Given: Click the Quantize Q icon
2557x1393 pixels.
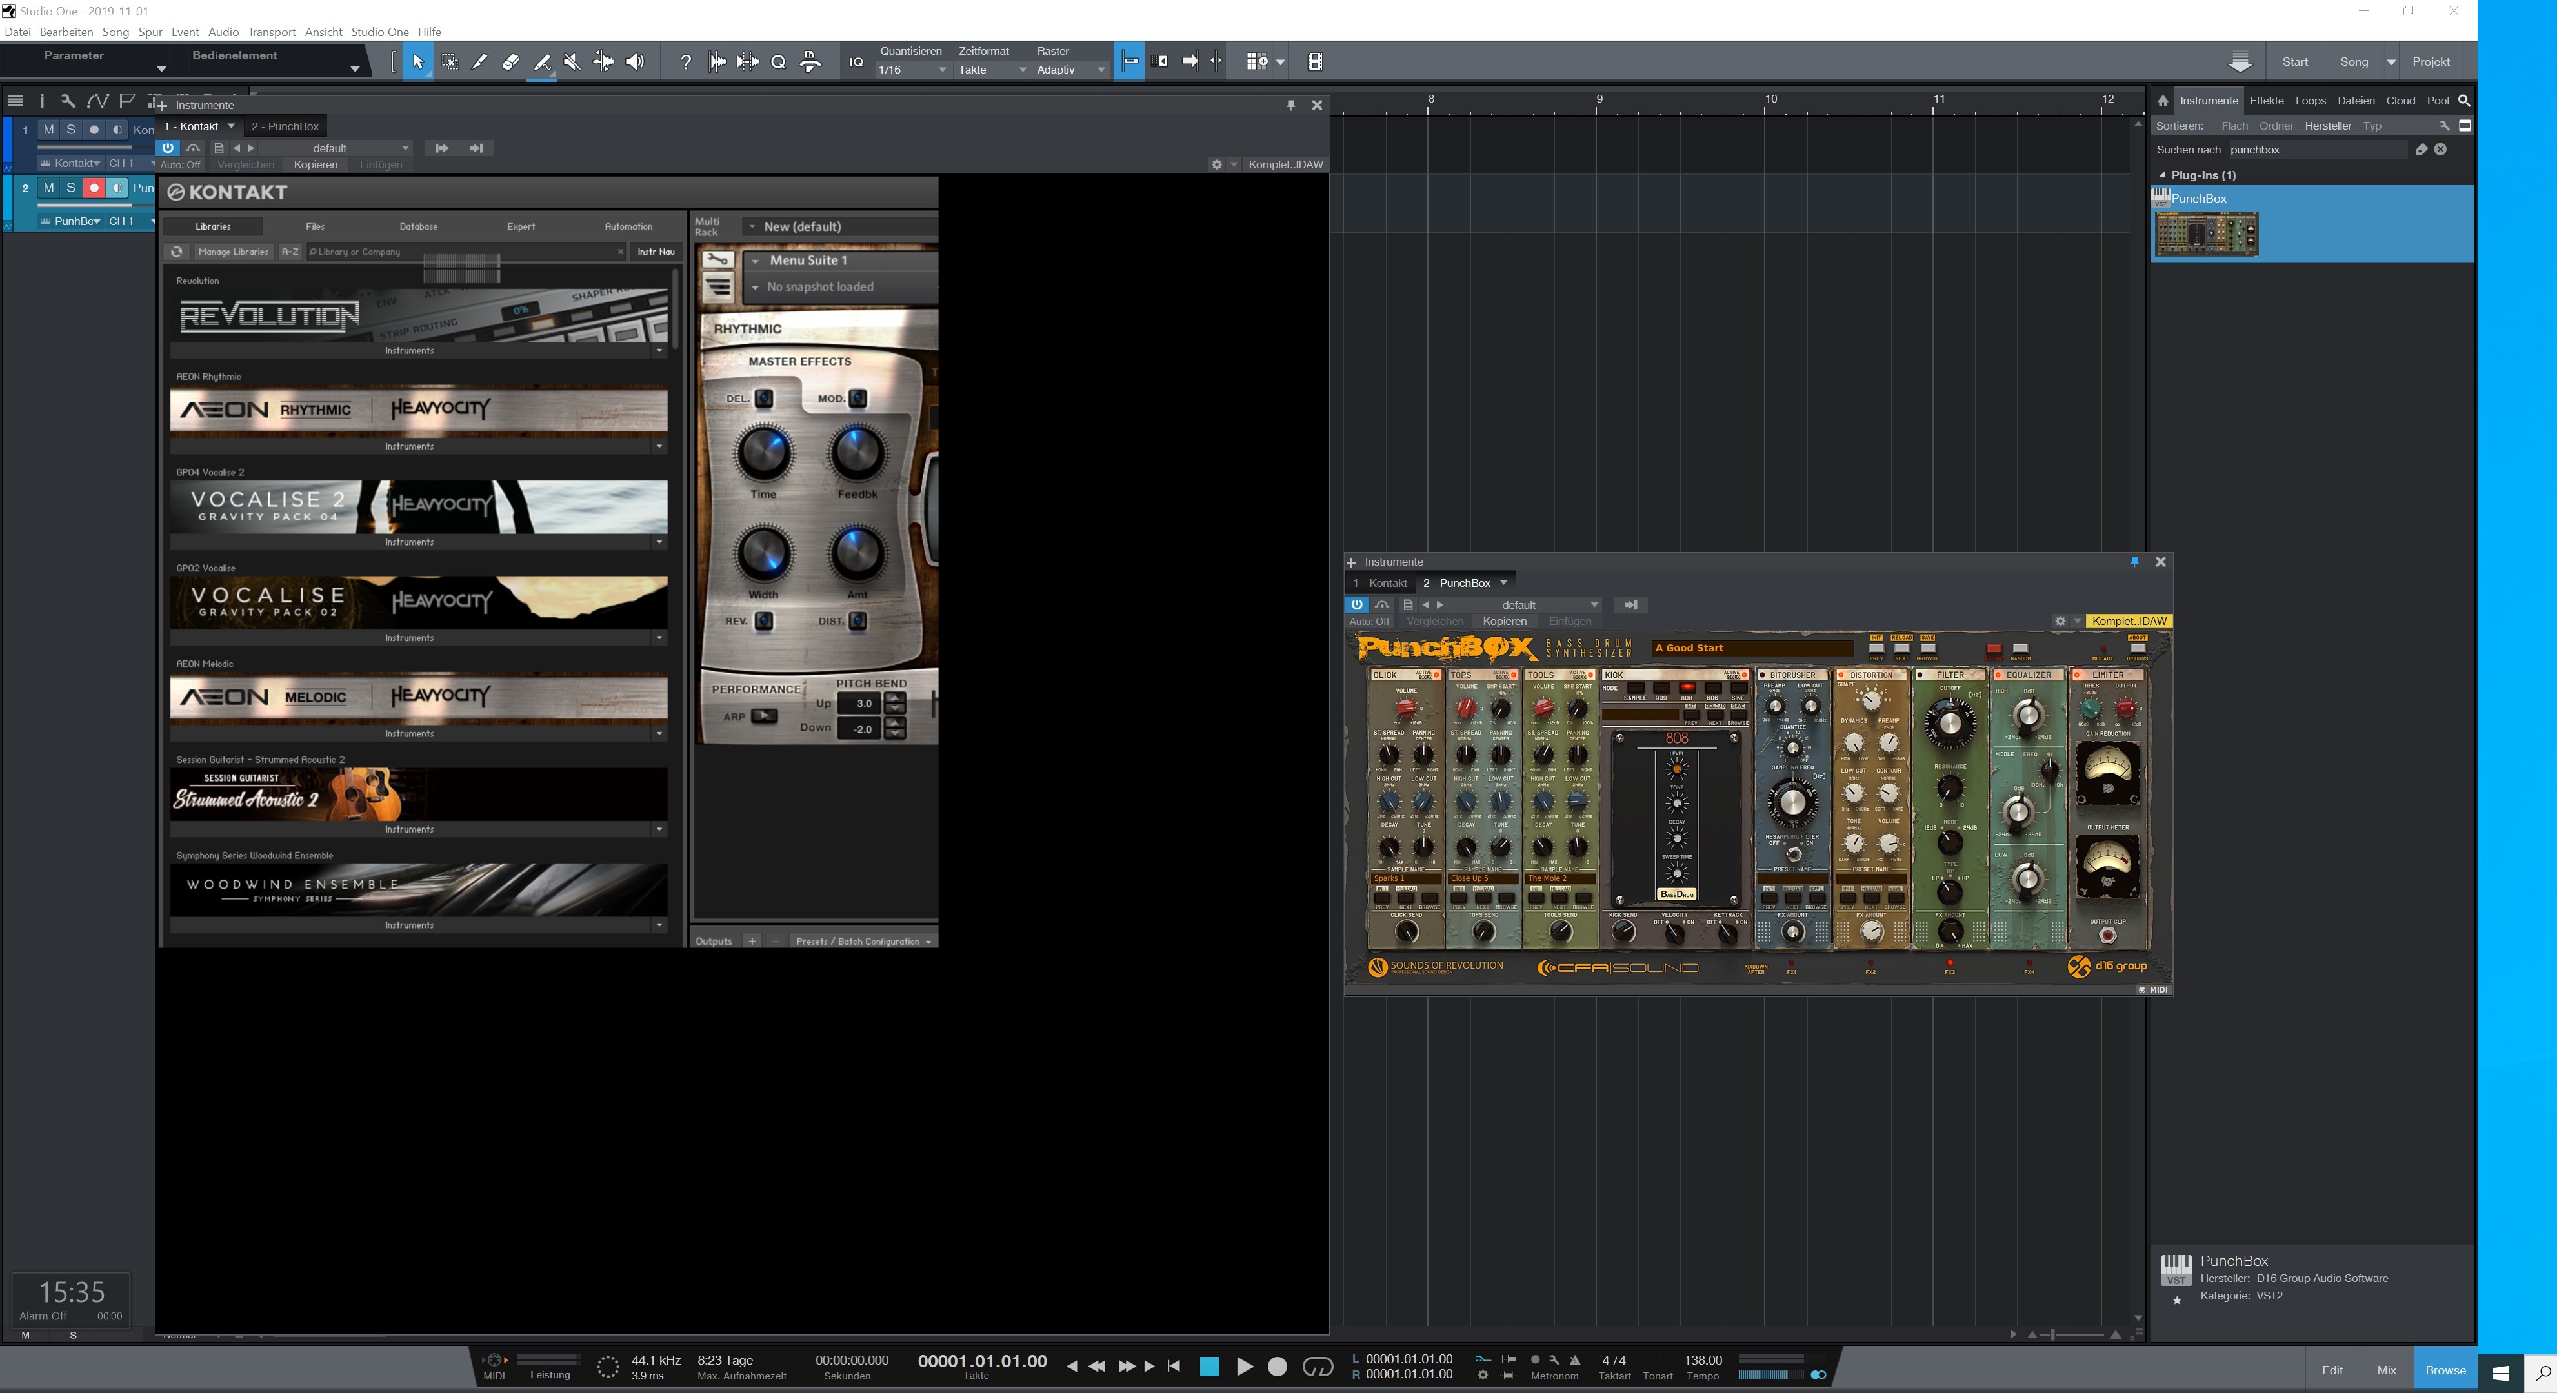Looking at the screenshot, I should point(778,61).
